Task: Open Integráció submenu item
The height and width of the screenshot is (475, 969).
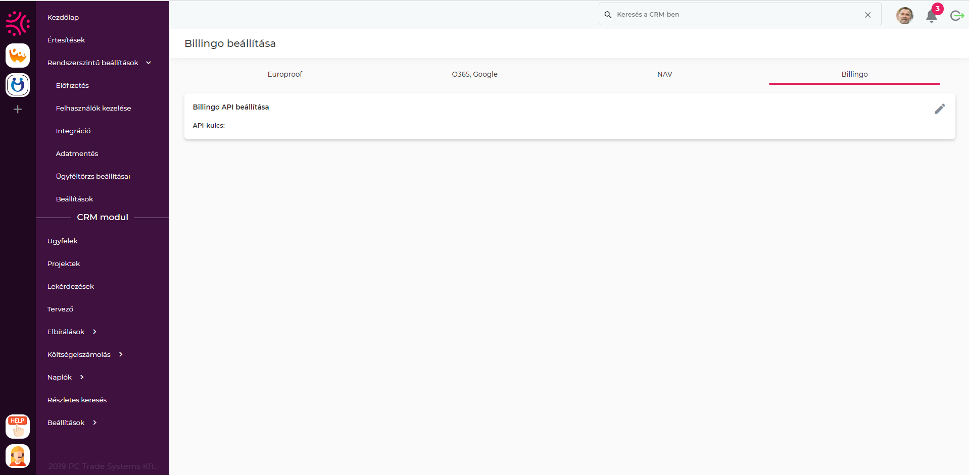Action: (x=73, y=131)
